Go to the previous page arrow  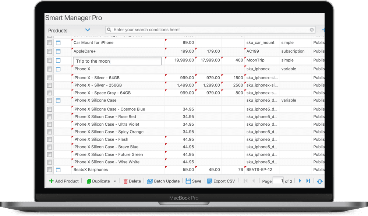[x=254, y=181]
